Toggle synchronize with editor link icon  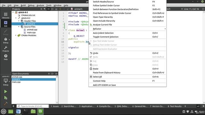click(48, 9)
